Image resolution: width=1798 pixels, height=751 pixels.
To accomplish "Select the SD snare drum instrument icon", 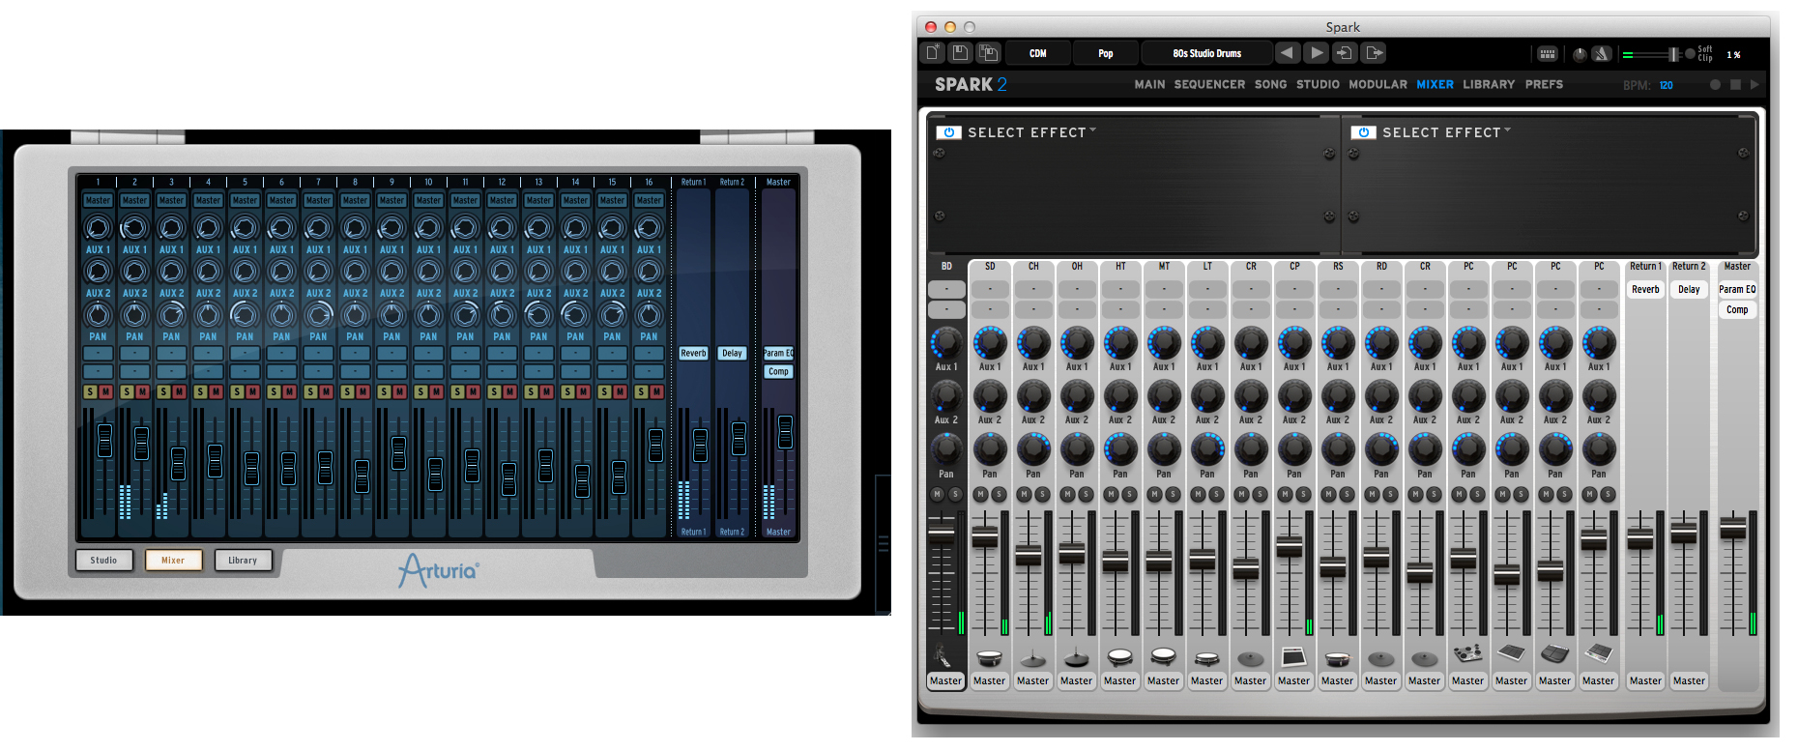I will 989,658.
